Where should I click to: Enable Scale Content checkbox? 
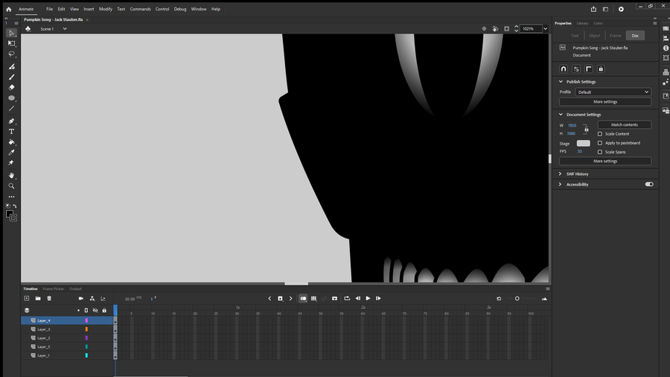click(600, 134)
